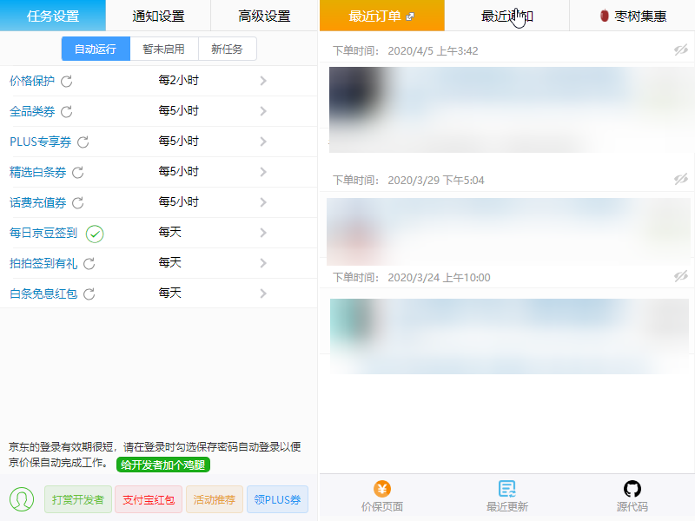Hide the order placed 2020/3/29
The width and height of the screenshot is (695, 521).
click(681, 179)
